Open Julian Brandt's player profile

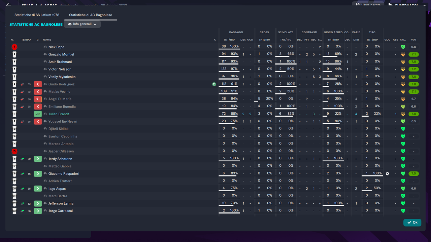(59, 114)
